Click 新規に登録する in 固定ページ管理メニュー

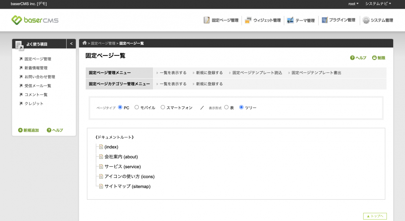(209, 73)
